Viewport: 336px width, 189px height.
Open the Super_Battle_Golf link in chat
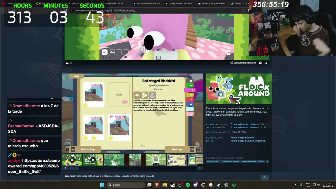34,166
